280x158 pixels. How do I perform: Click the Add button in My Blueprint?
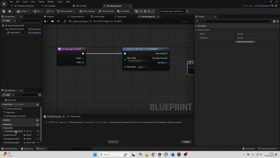(x=6, y=95)
